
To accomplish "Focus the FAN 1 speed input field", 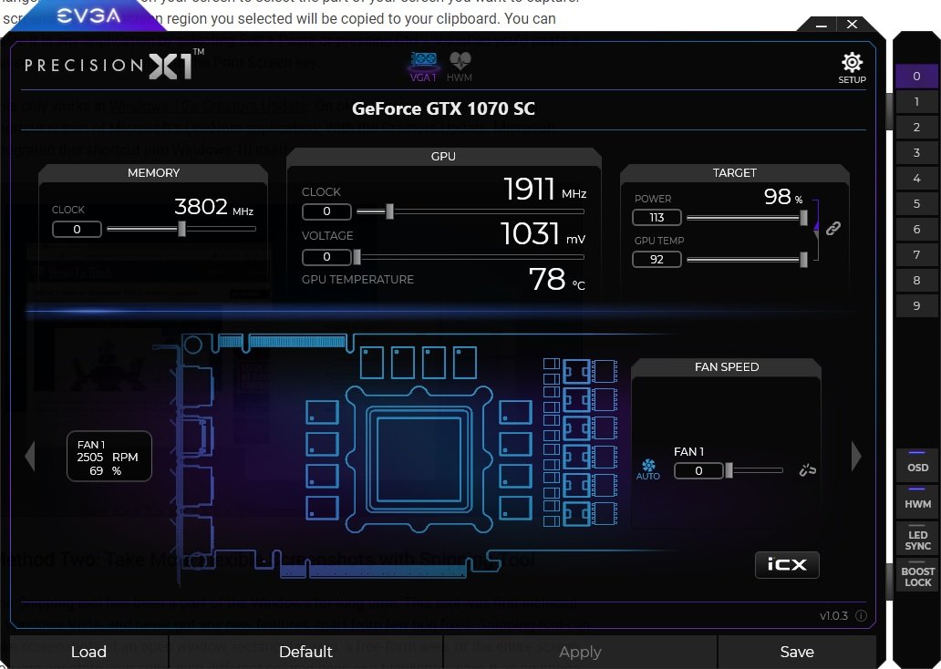I will click(x=698, y=471).
